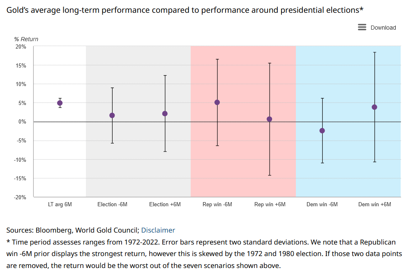Click the 20% y-axis tick label

pyautogui.click(x=21, y=47)
